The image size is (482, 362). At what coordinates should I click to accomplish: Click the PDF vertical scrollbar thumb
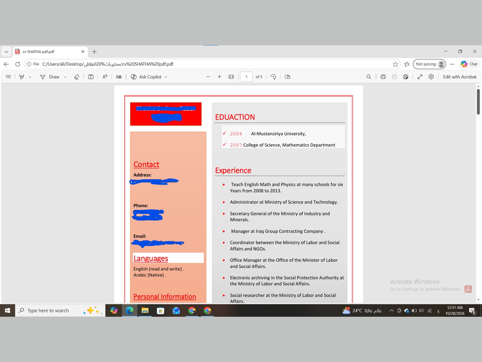(478, 102)
